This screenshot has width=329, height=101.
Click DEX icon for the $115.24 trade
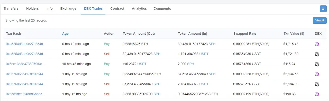317,64
